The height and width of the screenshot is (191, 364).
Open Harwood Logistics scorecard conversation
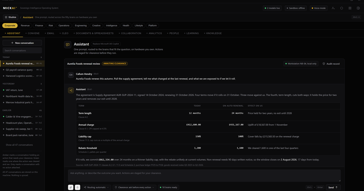click(x=22, y=76)
